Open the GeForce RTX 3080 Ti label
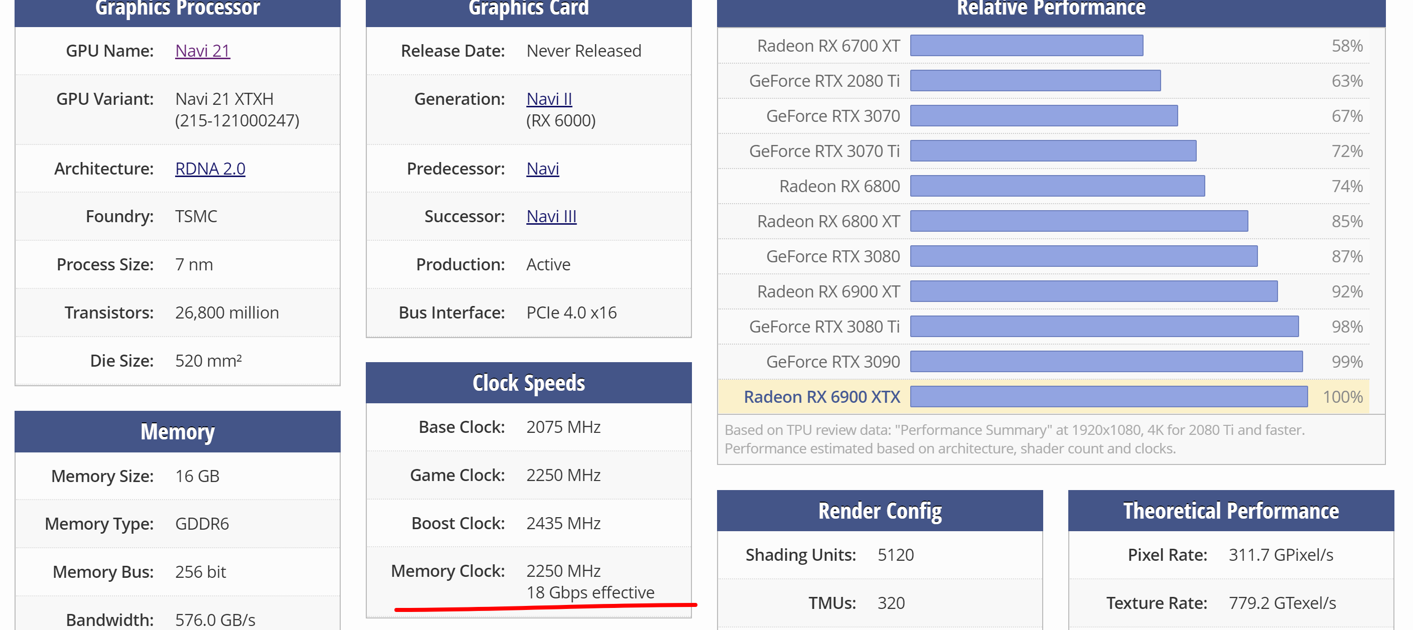1413x630 pixels. coord(824,327)
